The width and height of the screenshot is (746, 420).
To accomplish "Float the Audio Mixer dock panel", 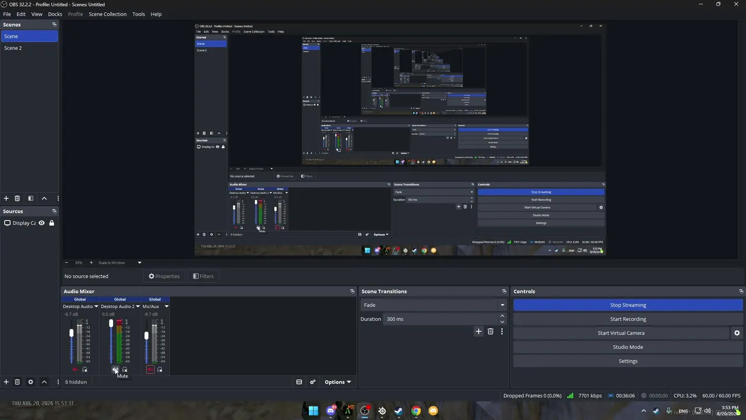I will [x=352, y=291].
